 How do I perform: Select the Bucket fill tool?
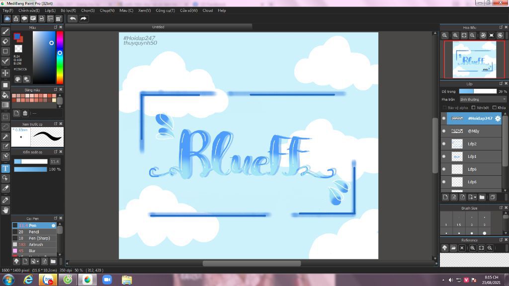pos(5,95)
